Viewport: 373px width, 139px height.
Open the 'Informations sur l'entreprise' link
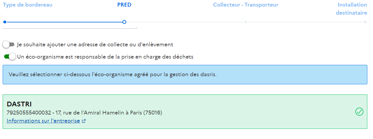[43, 121]
